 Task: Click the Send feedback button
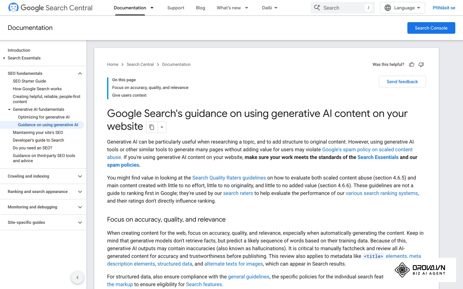[402, 81]
